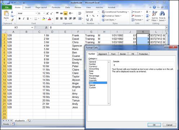Toggle Italic formatting
This screenshot has height=130, width=179.
23,19
